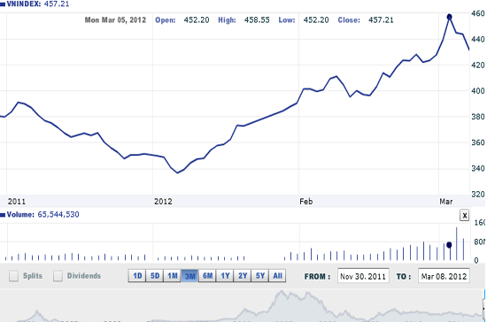487x322 pixels.
Task: Enable the Splits checkbox
Action: pyautogui.click(x=13, y=276)
